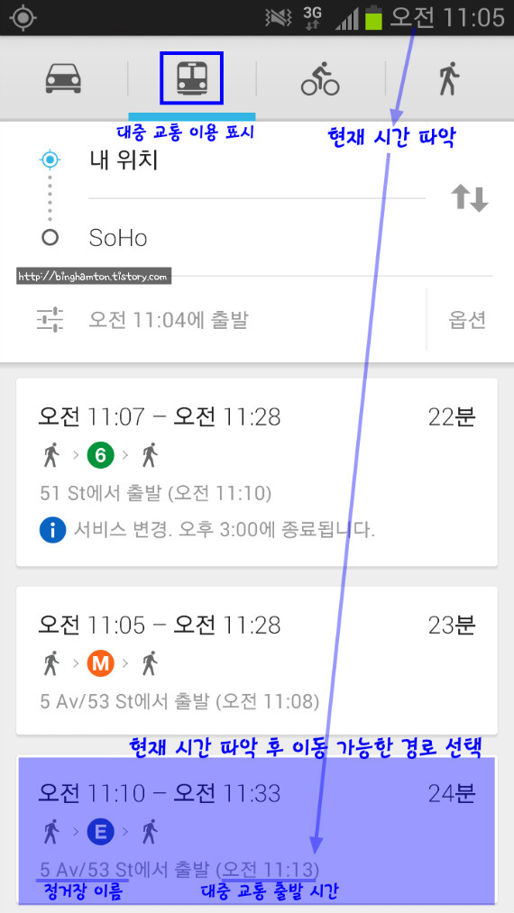Tap the blue E subway line icon
This screenshot has height=913, width=514.
click(x=101, y=832)
